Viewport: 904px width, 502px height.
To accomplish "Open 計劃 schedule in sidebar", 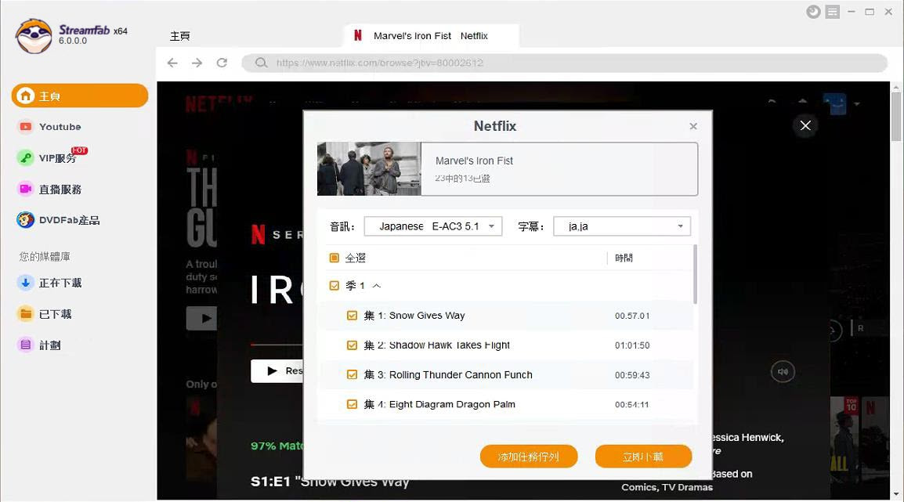I will point(49,345).
